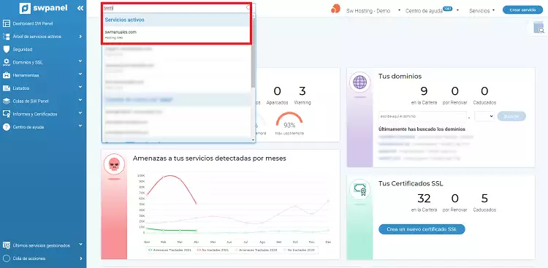Click the Seguridad shield icon
This screenshot has width=548, height=268.
(7, 49)
